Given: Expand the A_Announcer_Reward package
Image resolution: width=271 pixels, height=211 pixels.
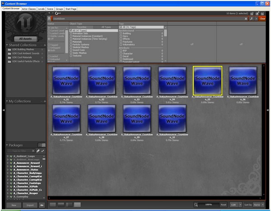Looking at the screenshot, I should click(x=8, y=163).
